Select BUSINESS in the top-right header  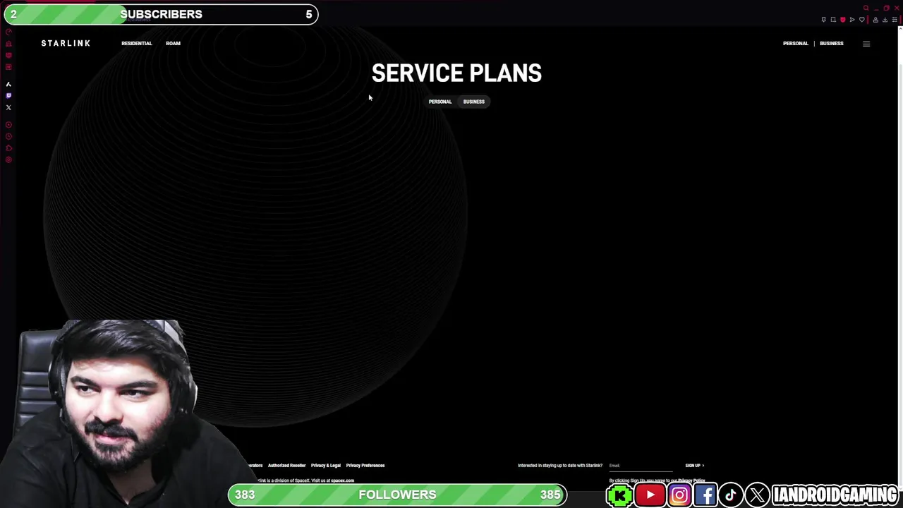831,43
